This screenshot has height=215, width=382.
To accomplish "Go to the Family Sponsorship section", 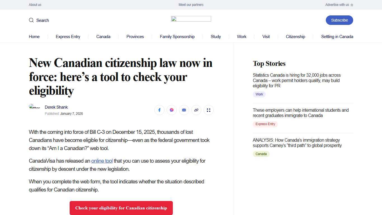I will [x=177, y=37].
